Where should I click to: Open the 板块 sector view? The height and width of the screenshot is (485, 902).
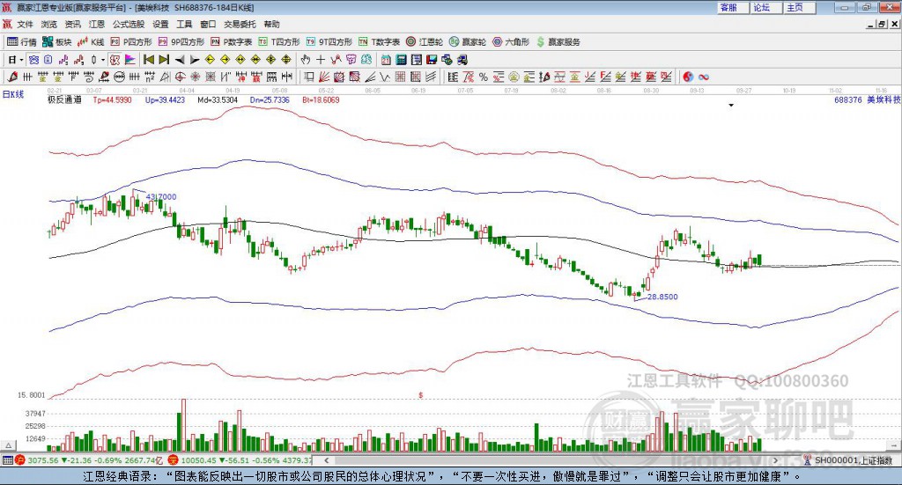(56, 42)
